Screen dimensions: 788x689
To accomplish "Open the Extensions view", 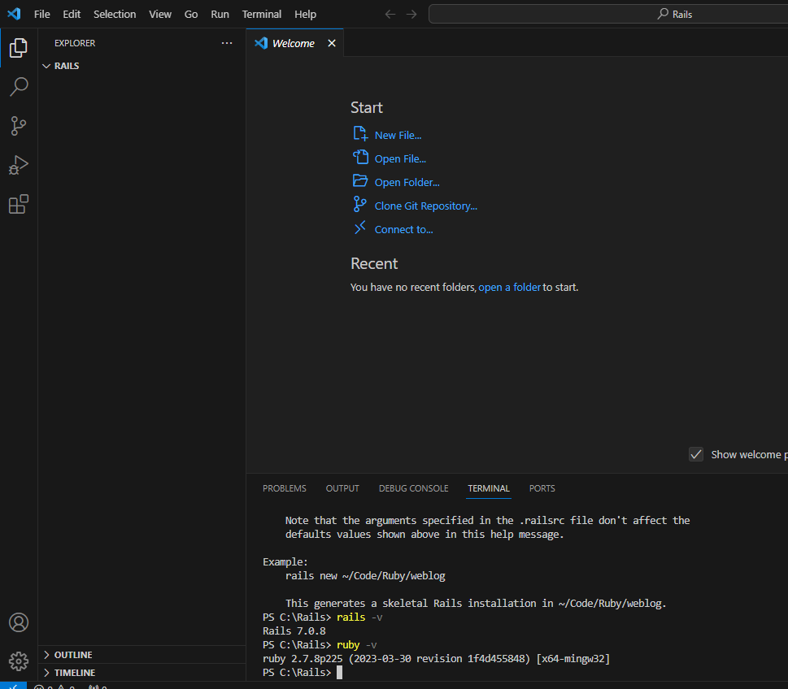I will 19,204.
